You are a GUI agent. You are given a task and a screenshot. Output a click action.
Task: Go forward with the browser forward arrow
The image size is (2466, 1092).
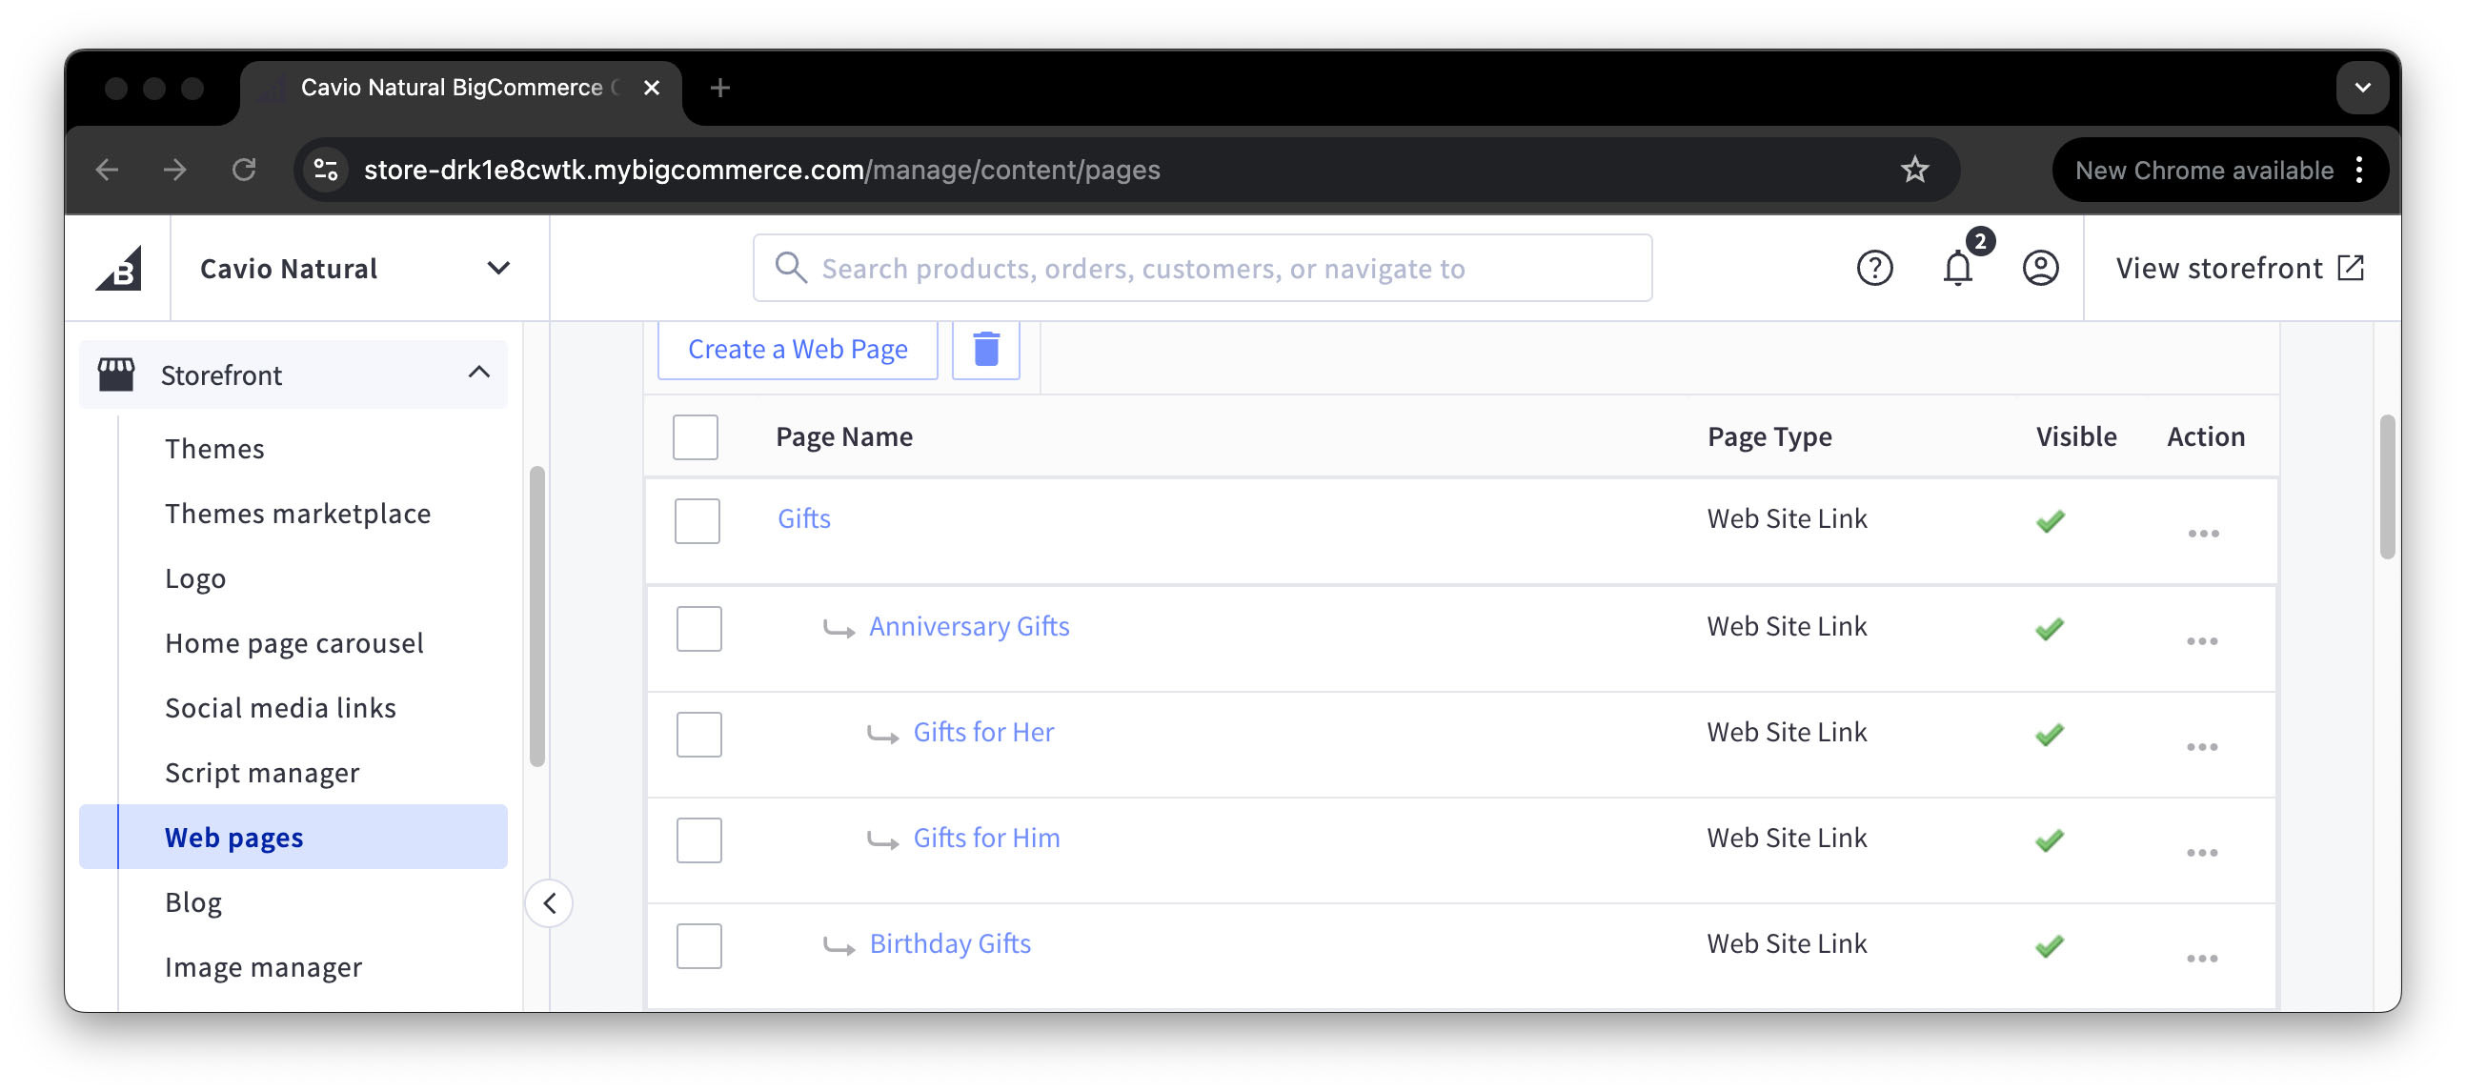[x=174, y=170]
